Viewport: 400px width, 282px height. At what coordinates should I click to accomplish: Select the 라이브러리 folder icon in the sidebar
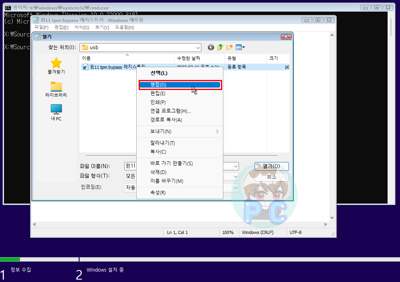(x=56, y=86)
